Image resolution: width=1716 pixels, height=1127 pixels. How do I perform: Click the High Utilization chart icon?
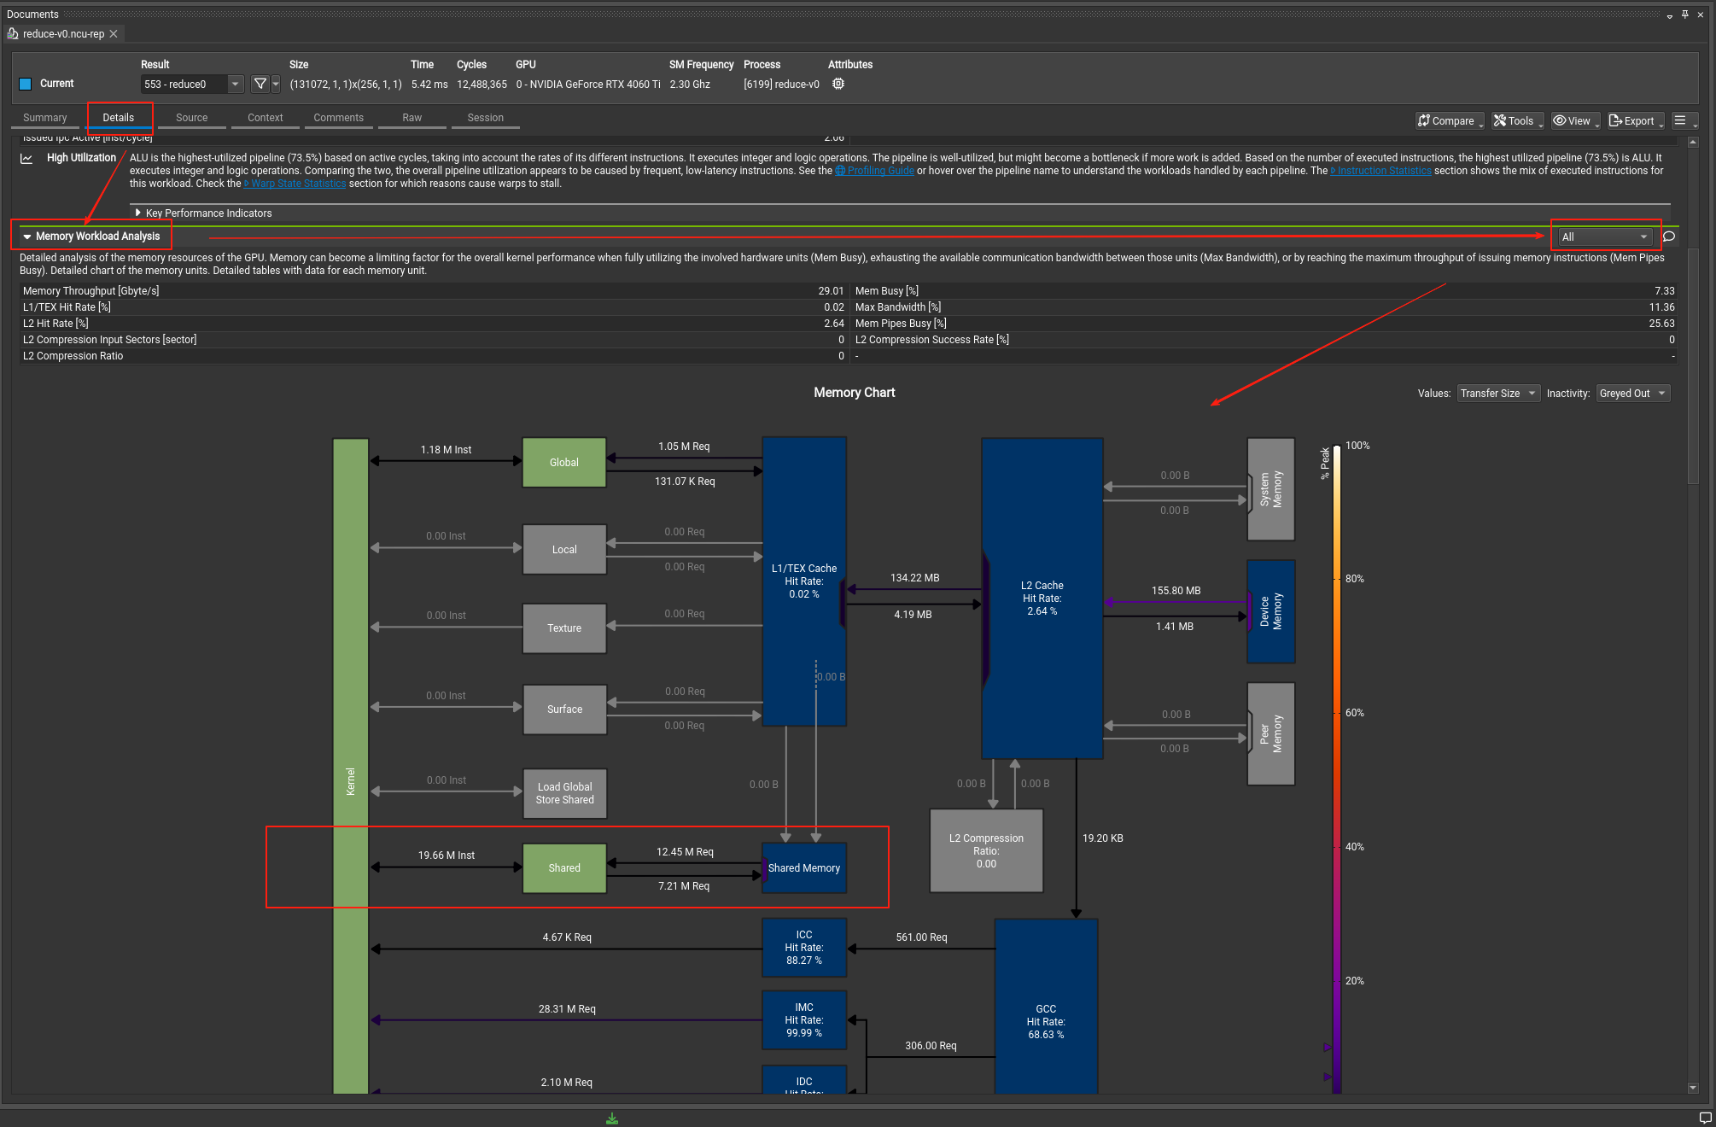[26, 158]
